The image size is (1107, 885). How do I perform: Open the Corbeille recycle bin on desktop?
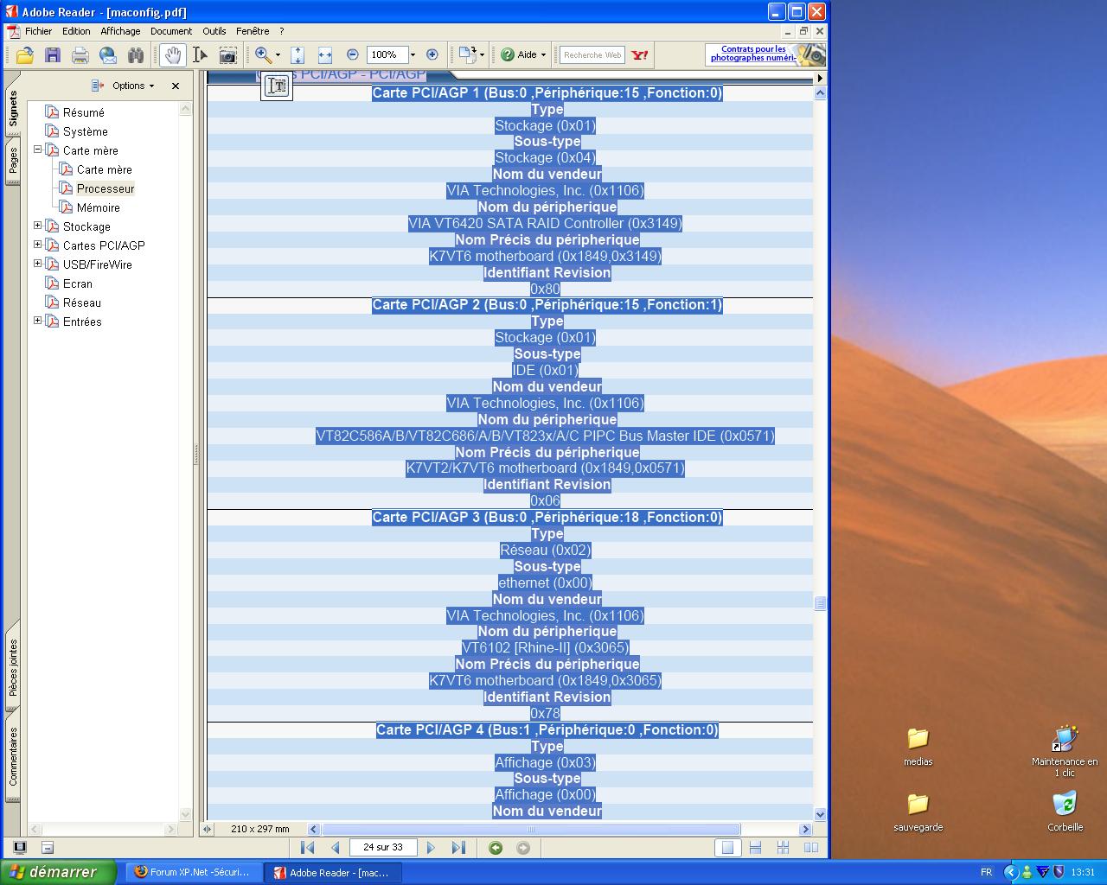coord(1065,811)
